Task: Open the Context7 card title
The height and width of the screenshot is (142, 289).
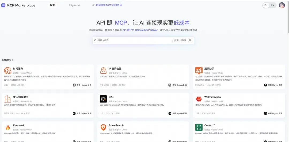Action: coord(210,125)
